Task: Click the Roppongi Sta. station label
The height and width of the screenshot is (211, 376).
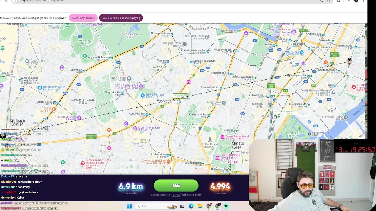Action: (137, 114)
